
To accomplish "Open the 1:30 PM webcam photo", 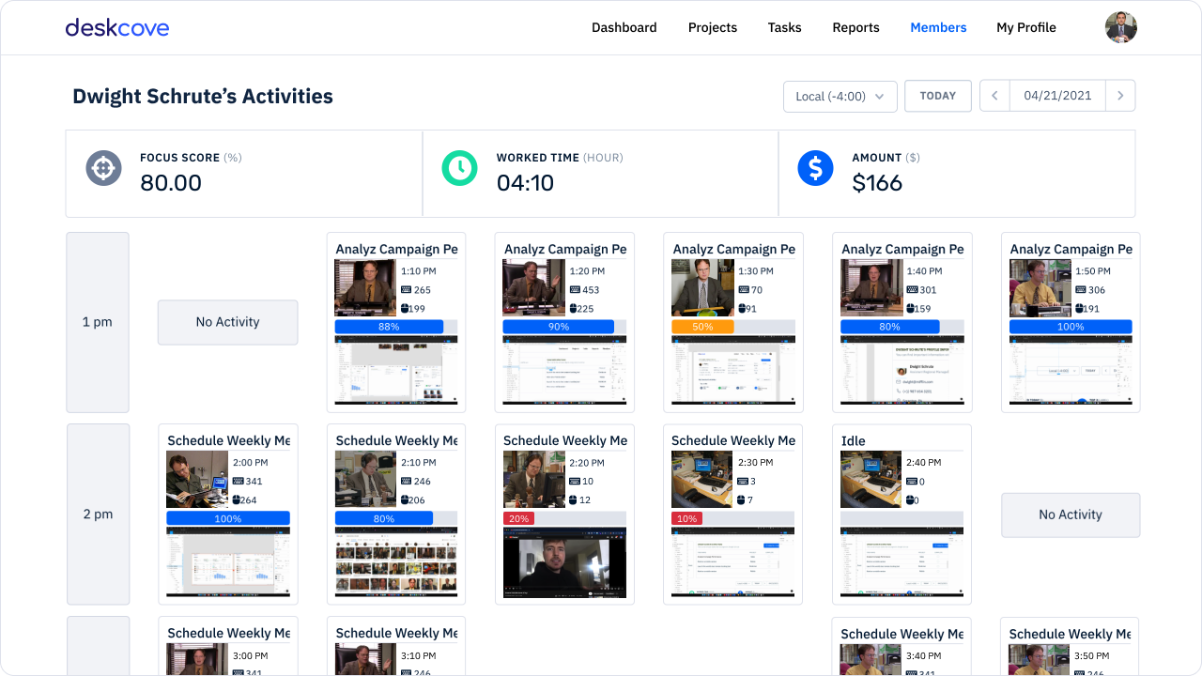I will pyautogui.click(x=702, y=287).
